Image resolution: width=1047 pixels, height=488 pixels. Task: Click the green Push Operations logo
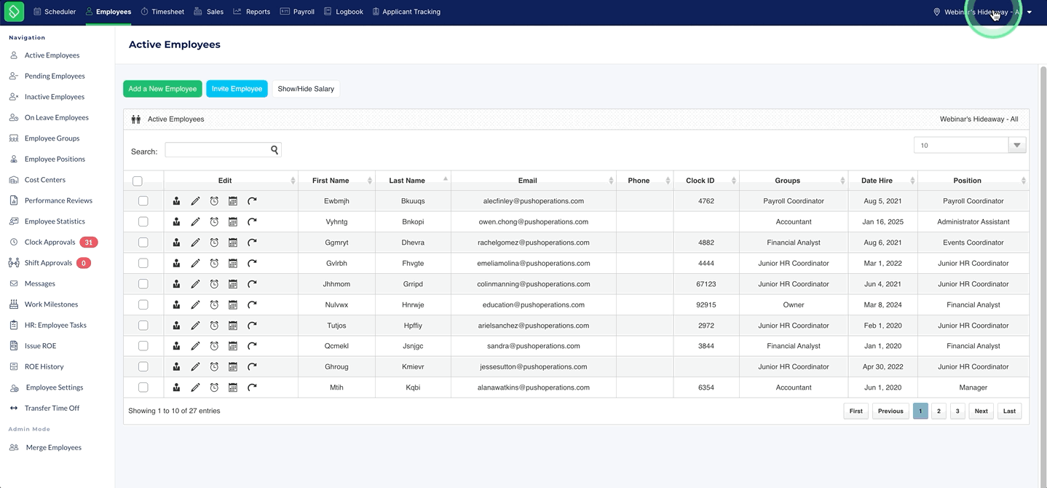tap(14, 12)
